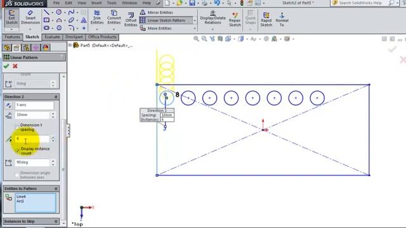Viewport: 406px width, 228px height.
Task: Open the Tools menu
Action: point(112,3)
